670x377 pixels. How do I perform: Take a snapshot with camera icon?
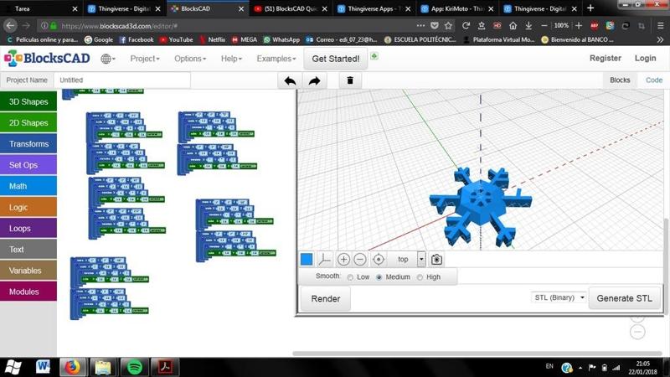(436, 259)
